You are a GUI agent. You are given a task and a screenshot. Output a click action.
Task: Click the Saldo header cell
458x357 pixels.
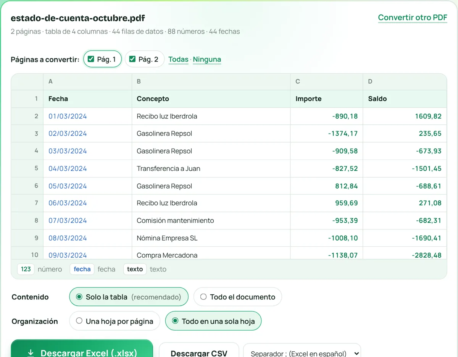[x=405, y=99]
